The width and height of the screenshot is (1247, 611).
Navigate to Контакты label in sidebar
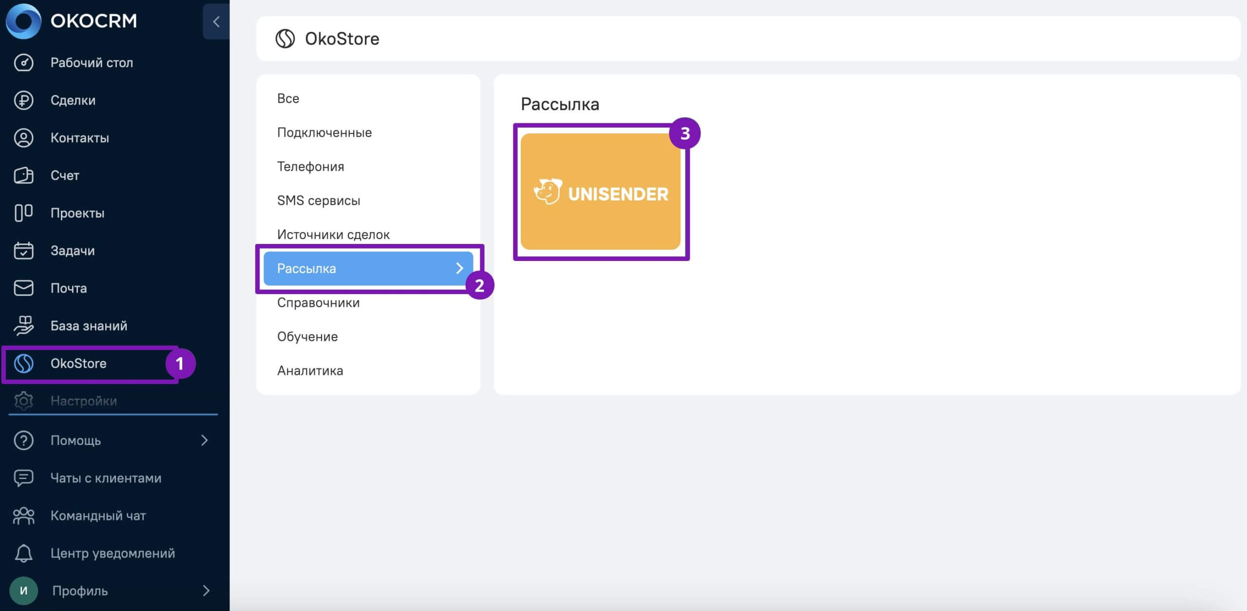[x=80, y=138]
